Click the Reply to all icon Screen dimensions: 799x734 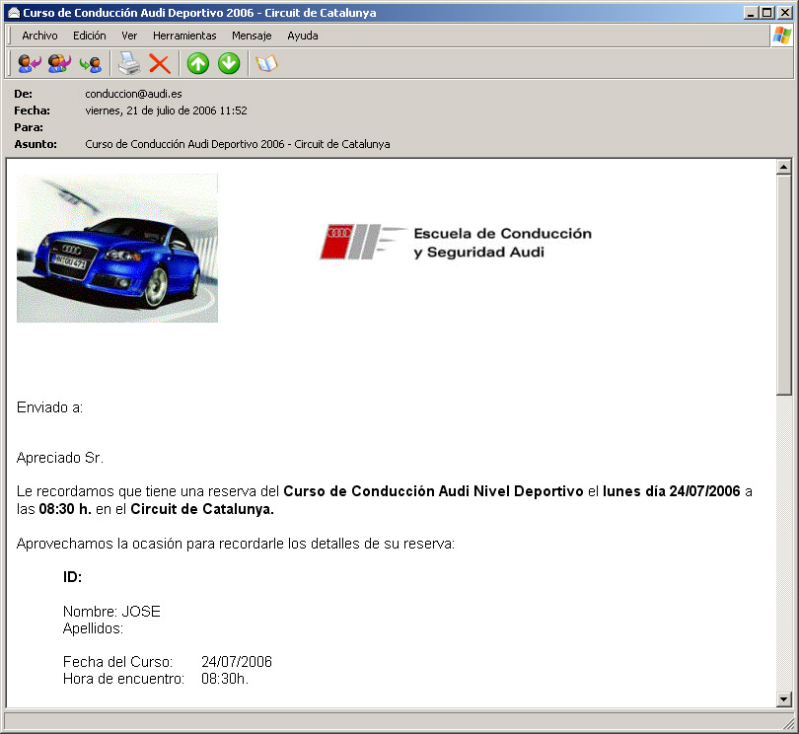point(59,64)
